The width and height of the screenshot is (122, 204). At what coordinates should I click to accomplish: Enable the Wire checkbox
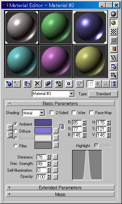[74, 112]
